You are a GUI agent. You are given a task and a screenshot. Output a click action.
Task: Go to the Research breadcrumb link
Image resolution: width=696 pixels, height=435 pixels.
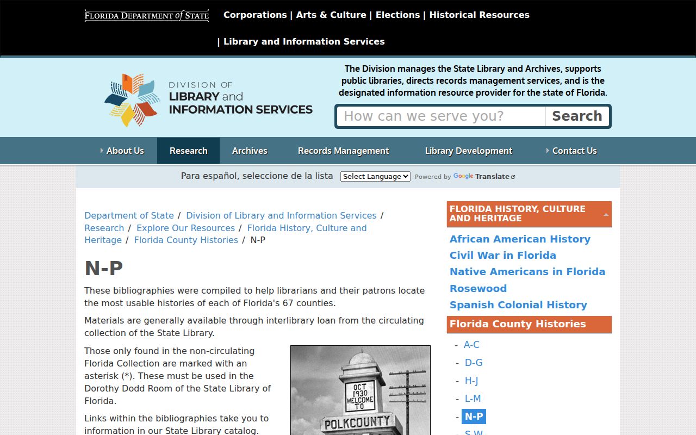point(104,228)
